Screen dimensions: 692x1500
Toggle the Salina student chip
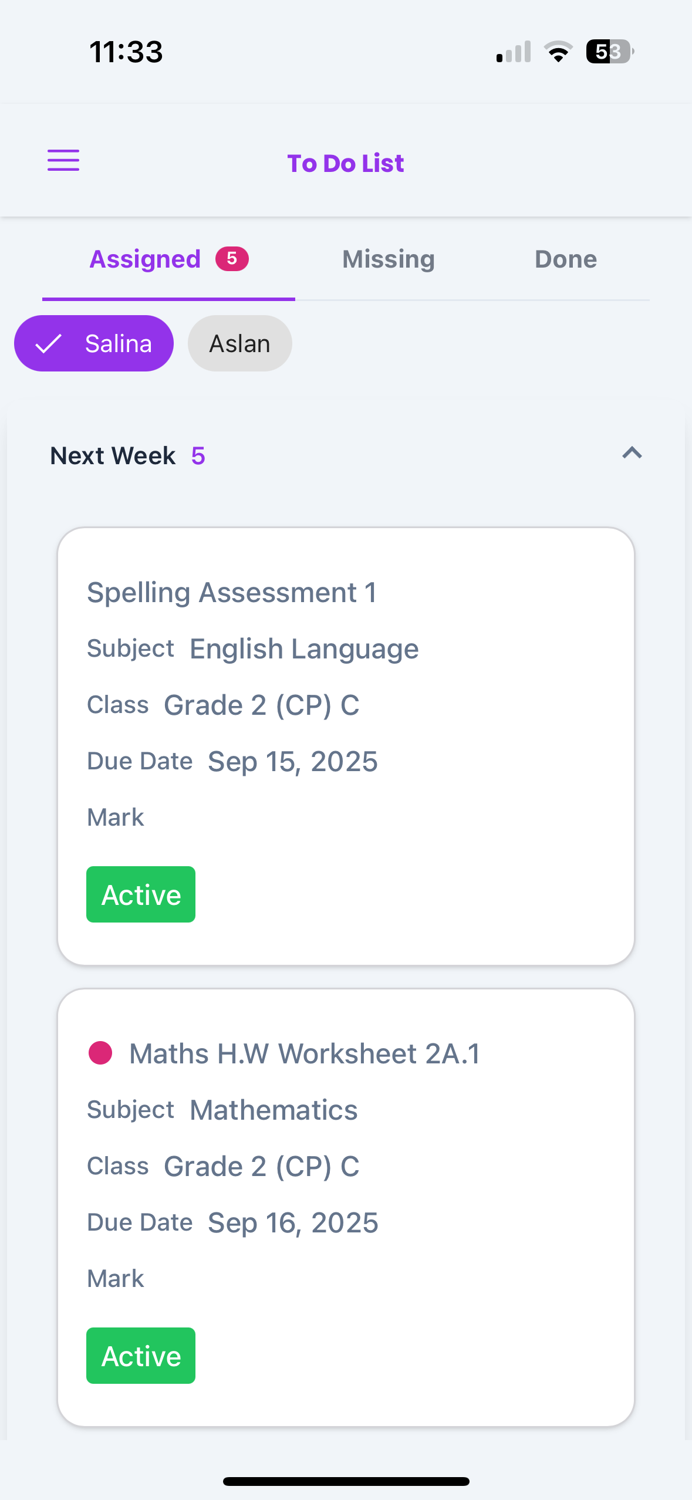coord(94,344)
